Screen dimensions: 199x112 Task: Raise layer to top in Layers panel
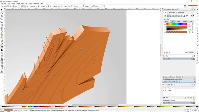tap(186, 97)
